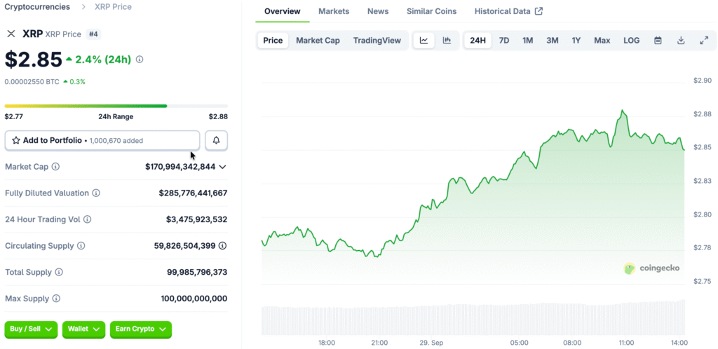Click 24 Hour Trading Vol info icon
The height and width of the screenshot is (349, 718).
tap(88, 219)
